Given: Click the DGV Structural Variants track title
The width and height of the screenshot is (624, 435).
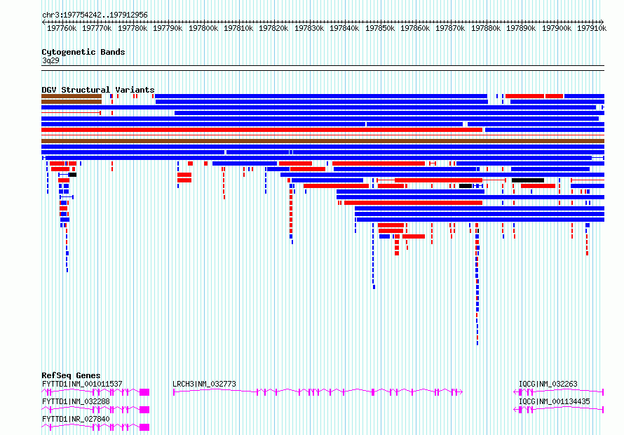Looking at the screenshot, I should (98, 90).
